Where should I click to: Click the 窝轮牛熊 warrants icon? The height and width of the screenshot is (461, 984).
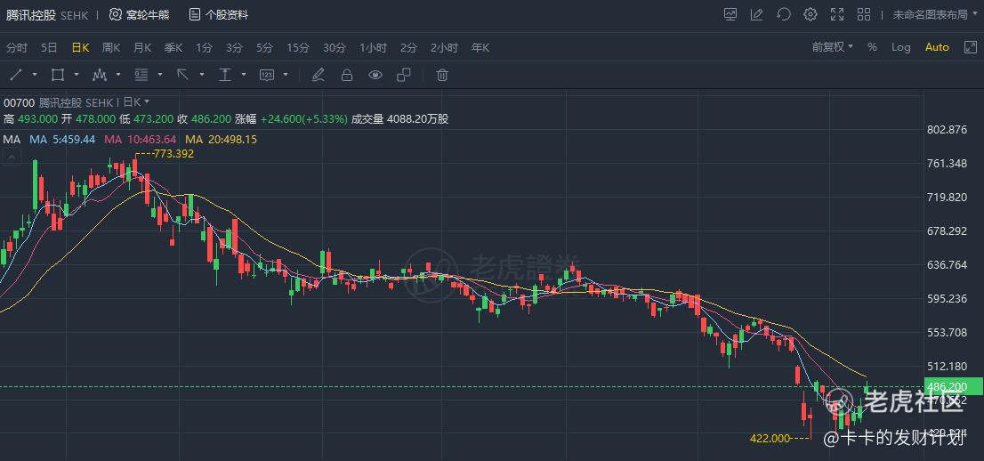(116, 14)
